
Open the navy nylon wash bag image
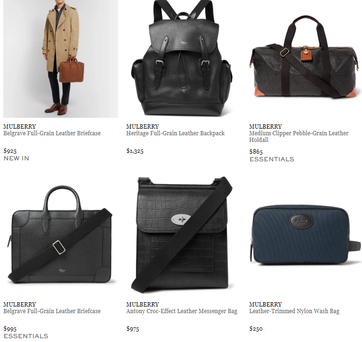coord(306,236)
